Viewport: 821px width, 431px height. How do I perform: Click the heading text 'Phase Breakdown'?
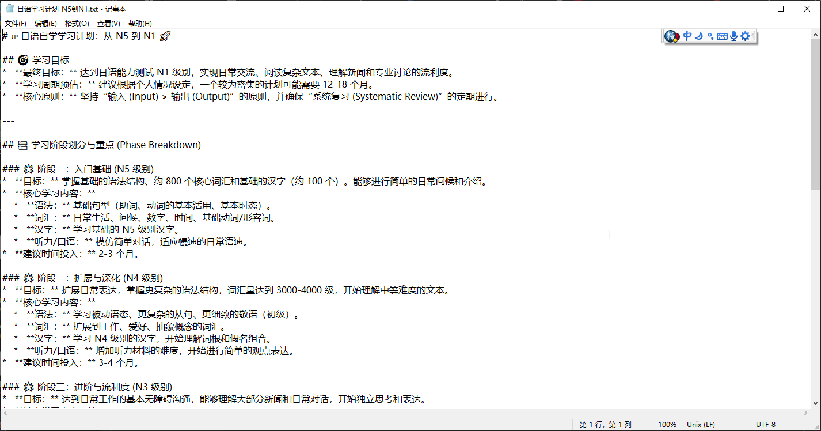pos(159,145)
